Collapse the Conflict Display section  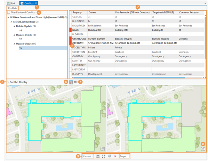coord(8,82)
